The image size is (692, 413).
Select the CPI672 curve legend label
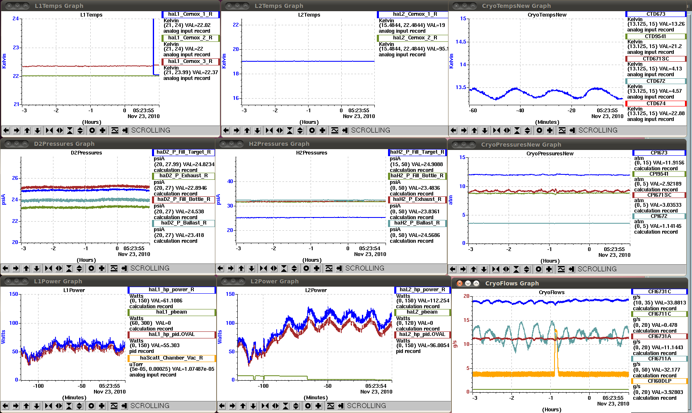pos(659,216)
